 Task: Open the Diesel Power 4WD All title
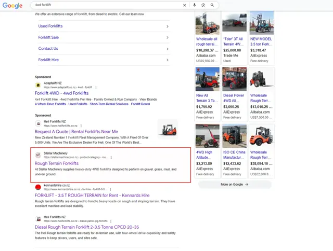point(234,98)
